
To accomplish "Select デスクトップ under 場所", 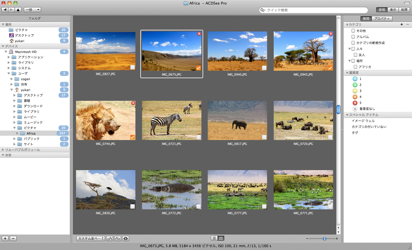I will point(24,36).
